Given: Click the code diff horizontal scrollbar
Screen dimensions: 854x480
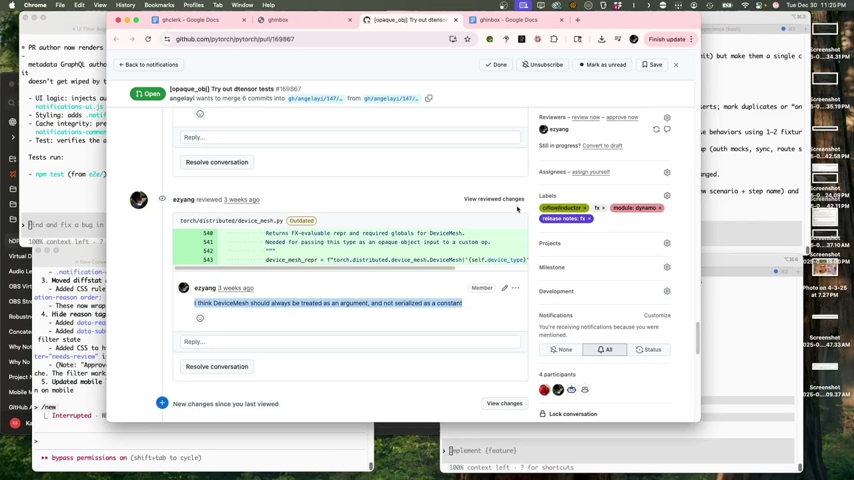Looking at the screenshot, I should tap(314, 268).
